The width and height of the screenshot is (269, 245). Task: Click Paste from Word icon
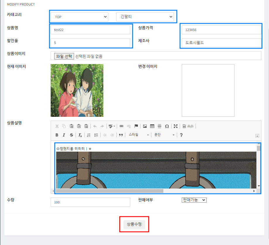[86, 126]
